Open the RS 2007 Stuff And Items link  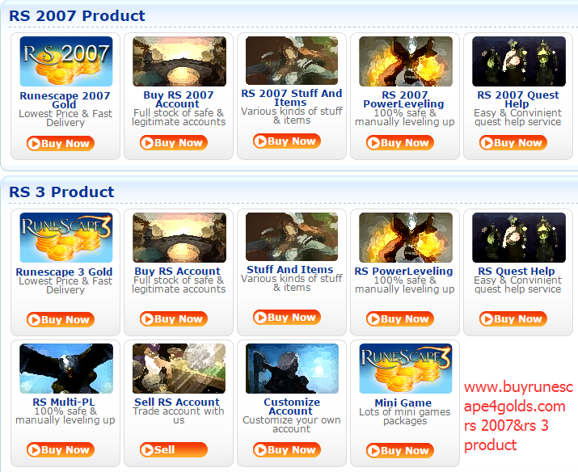(x=291, y=98)
